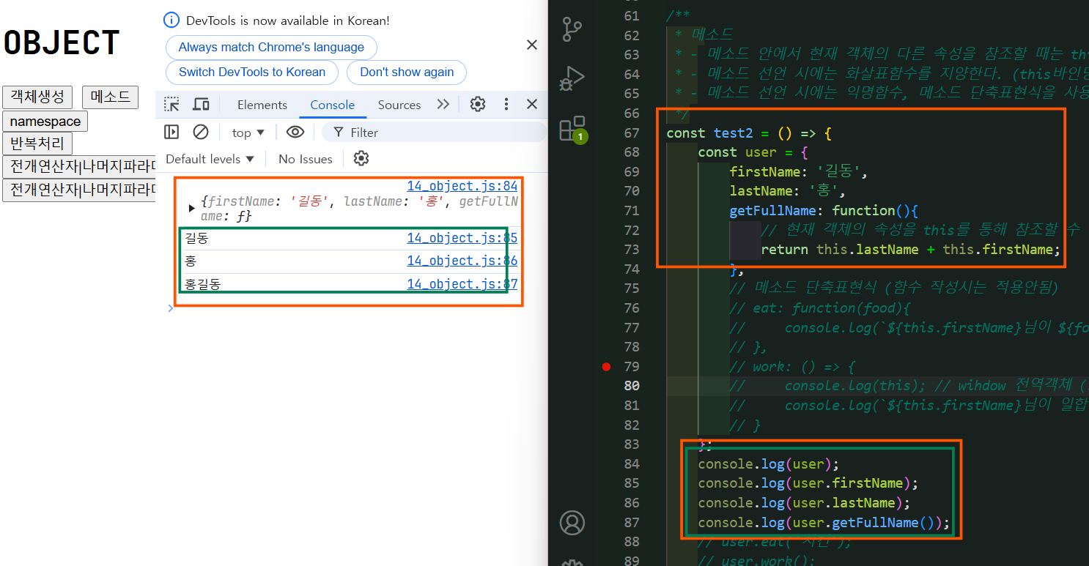Viewport: 1089px width, 566px height.
Task: Show more DevTools tabs chevron
Action: pos(443,105)
